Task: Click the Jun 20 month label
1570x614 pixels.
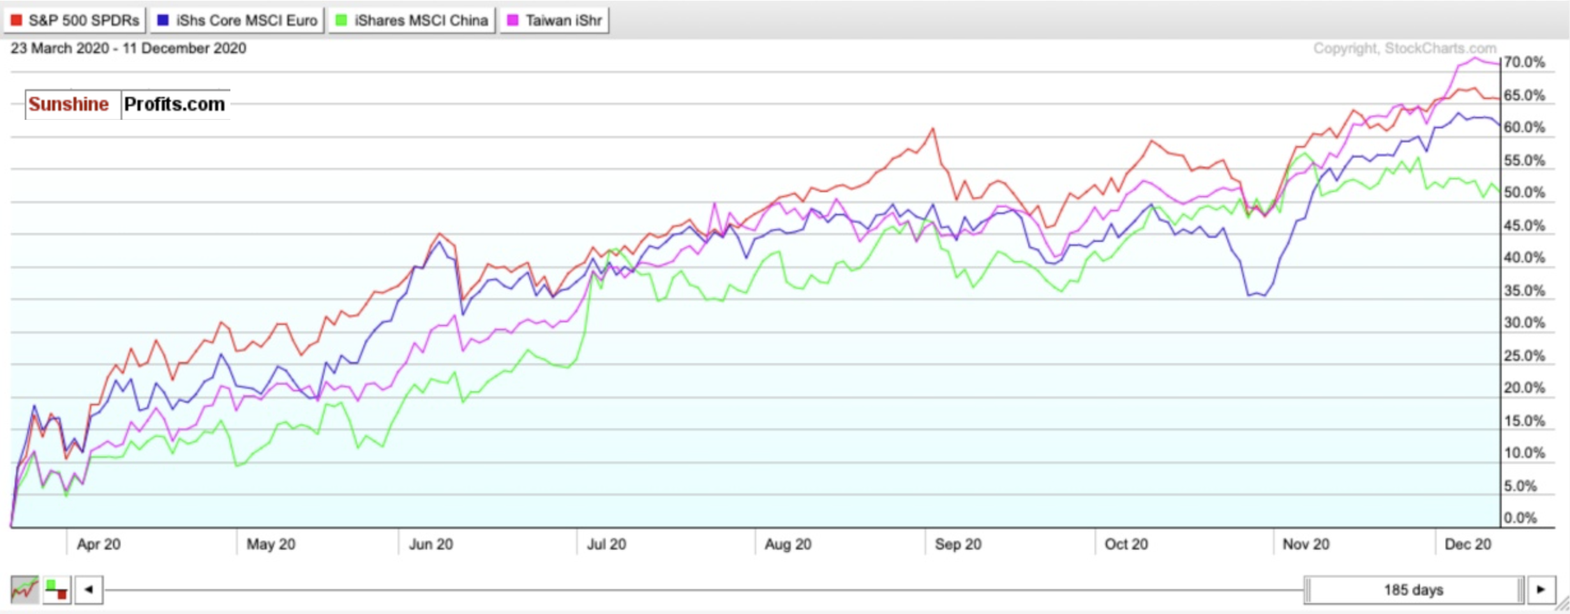Action: [431, 544]
